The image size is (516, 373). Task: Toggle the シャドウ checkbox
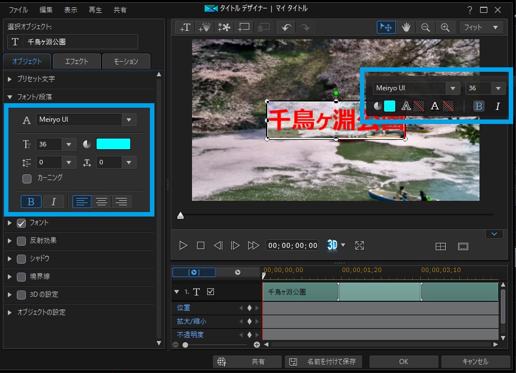[x=21, y=259]
